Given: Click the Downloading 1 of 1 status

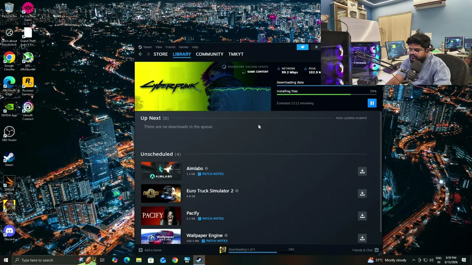Looking at the screenshot, I should coord(242,250).
